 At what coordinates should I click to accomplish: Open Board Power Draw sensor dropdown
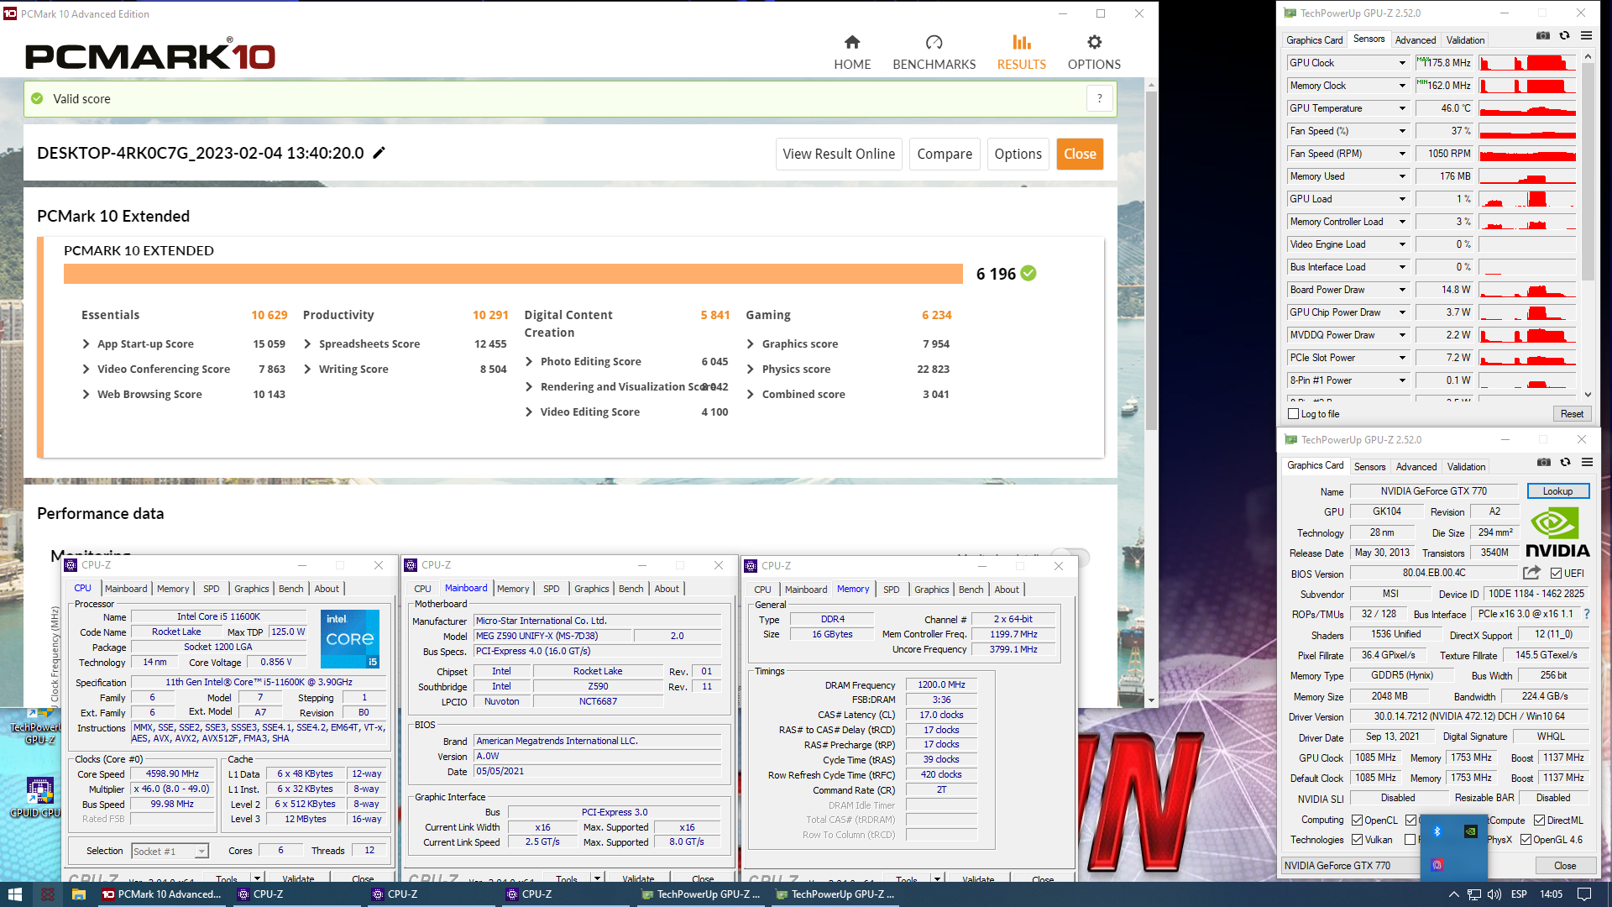click(1401, 290)
